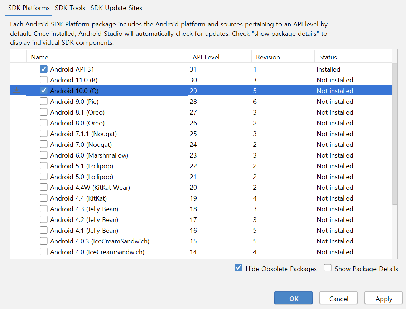This screenshot has width=406, height=309.
Task: Click the Apply button
Action: pos(383,298)
